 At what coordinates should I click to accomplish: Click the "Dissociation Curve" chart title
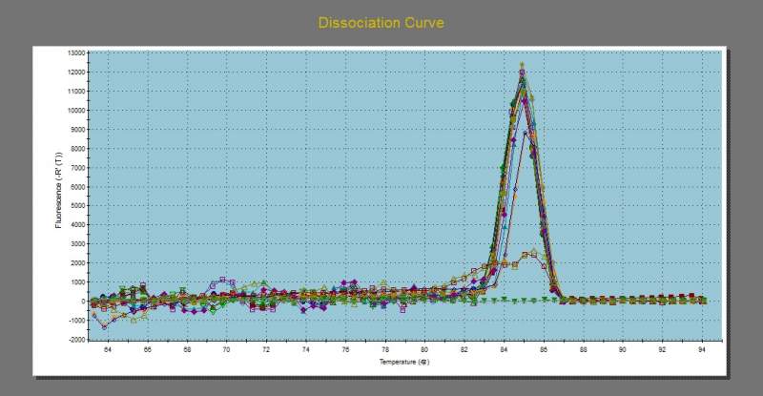(381, 23)
